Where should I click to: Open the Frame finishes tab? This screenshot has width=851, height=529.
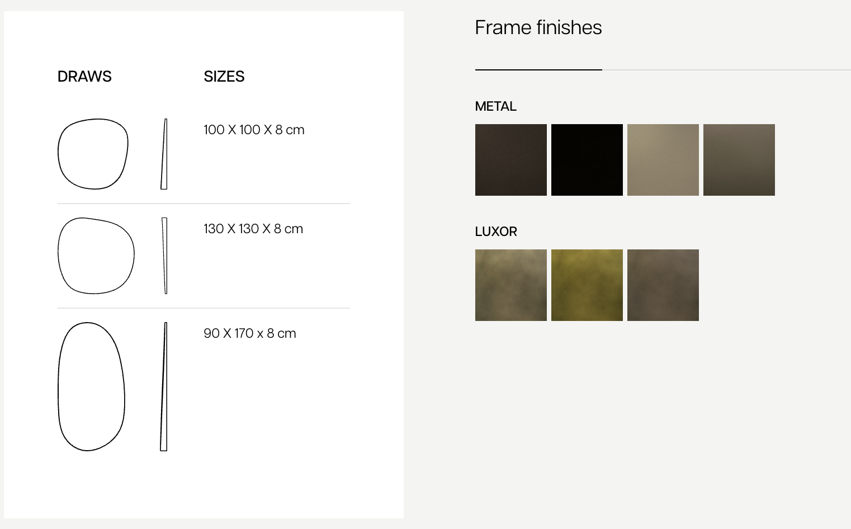pos(538,27)
